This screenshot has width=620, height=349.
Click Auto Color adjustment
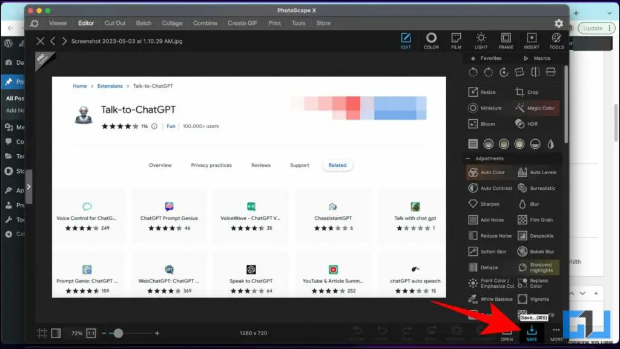click(x=487, y=172)
